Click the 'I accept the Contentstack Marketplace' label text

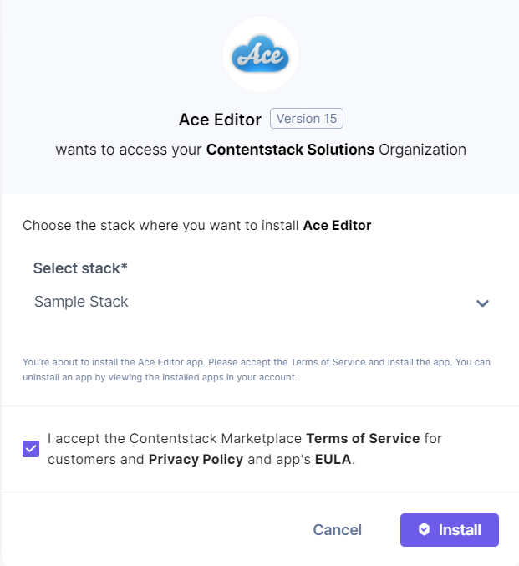[176, 438]
